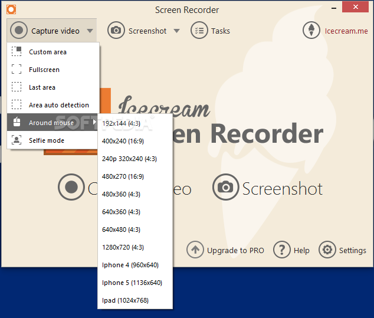Choose Selfie mode menu entry
The image size is (374, 318).
point(53,140)
